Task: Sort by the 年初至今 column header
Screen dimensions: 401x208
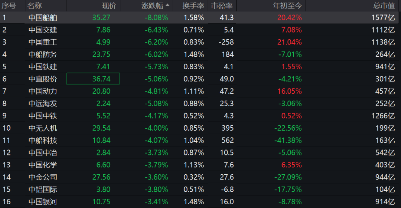Action: tap(287, 6)
